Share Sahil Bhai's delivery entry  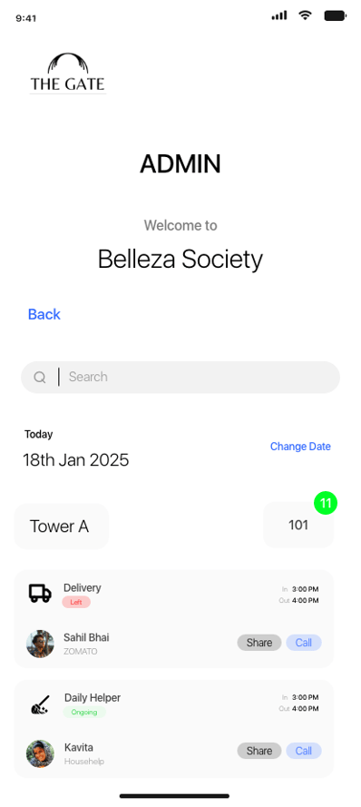tap(259, 643)
